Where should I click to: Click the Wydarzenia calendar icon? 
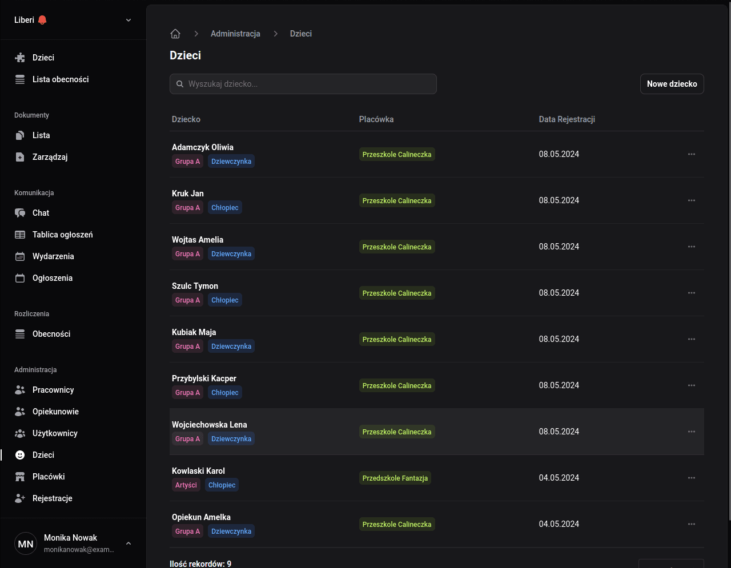[x=20, y=256]
